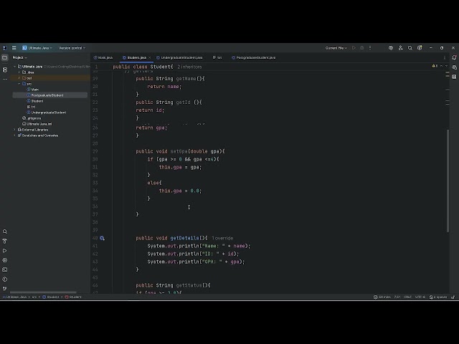Click the hamburger main menu icon

(x=14, y=48)
